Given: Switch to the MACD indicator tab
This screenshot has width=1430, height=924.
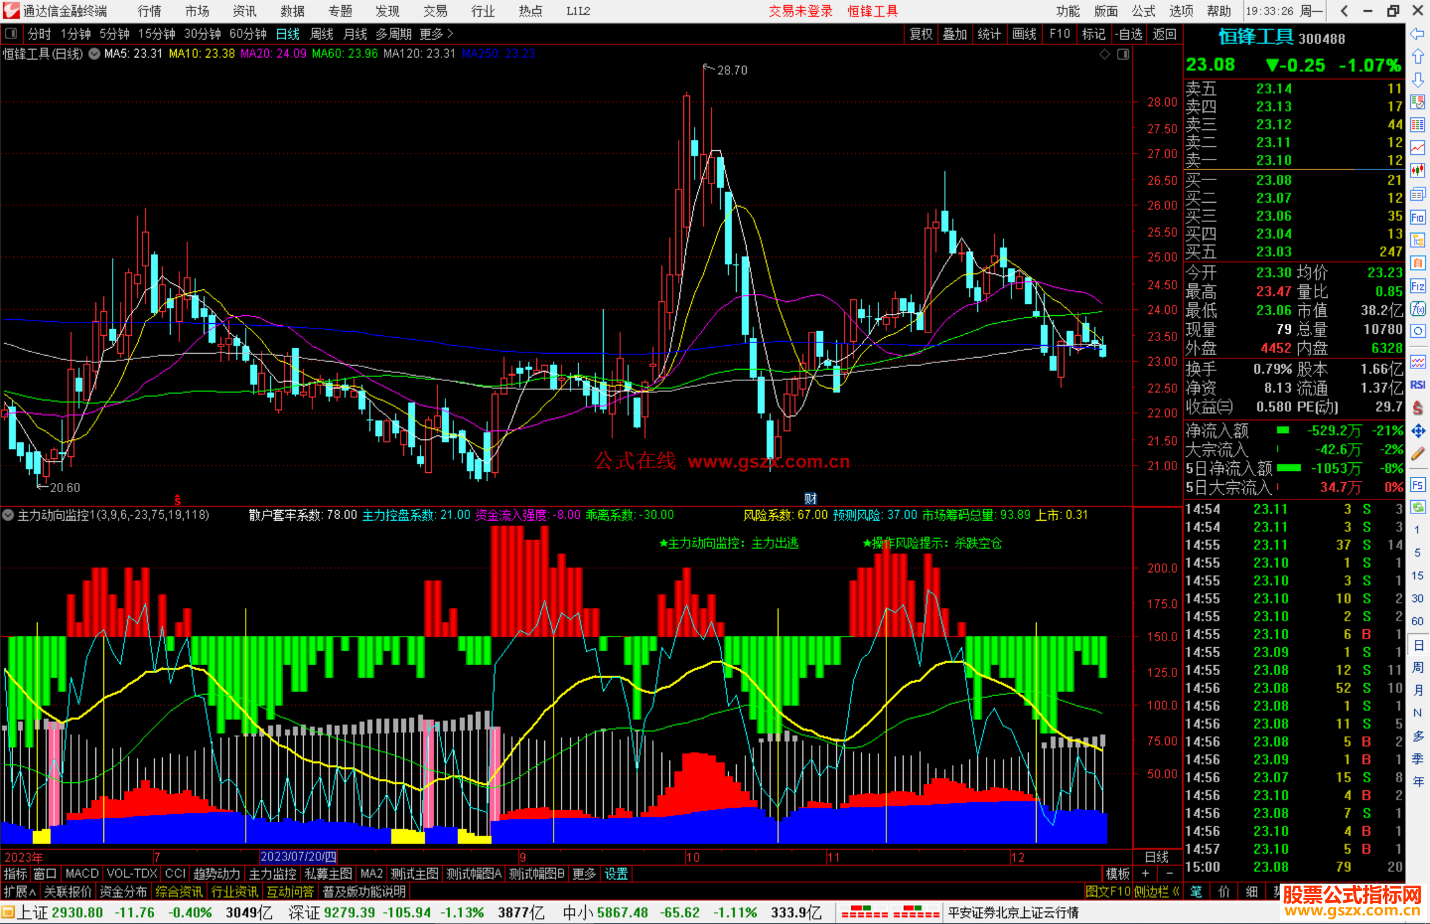Looking at the screenshot, I should coord(82,874).
